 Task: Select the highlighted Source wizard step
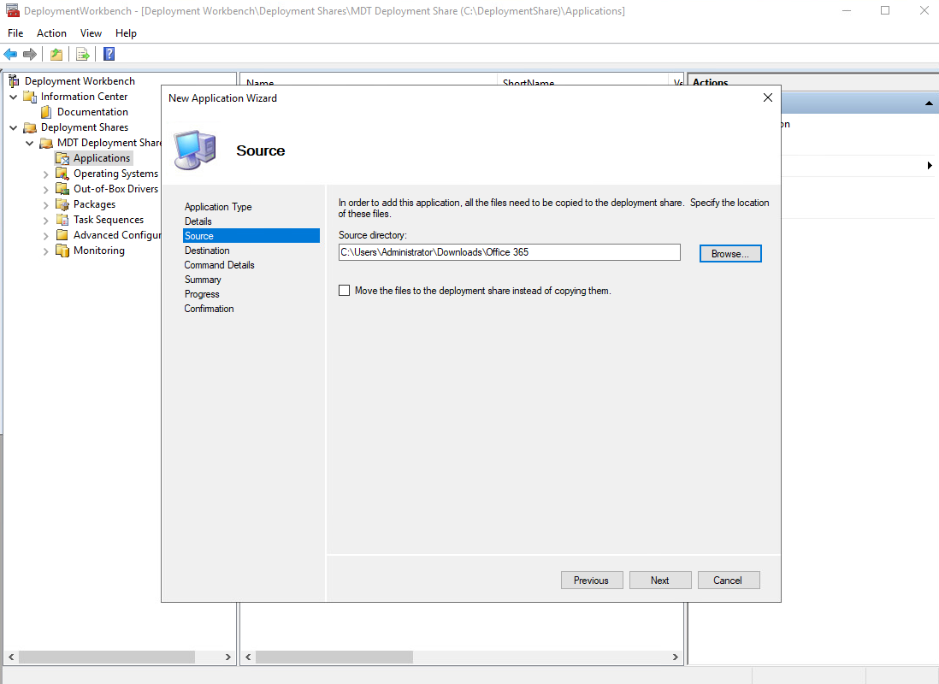point(251,235)
